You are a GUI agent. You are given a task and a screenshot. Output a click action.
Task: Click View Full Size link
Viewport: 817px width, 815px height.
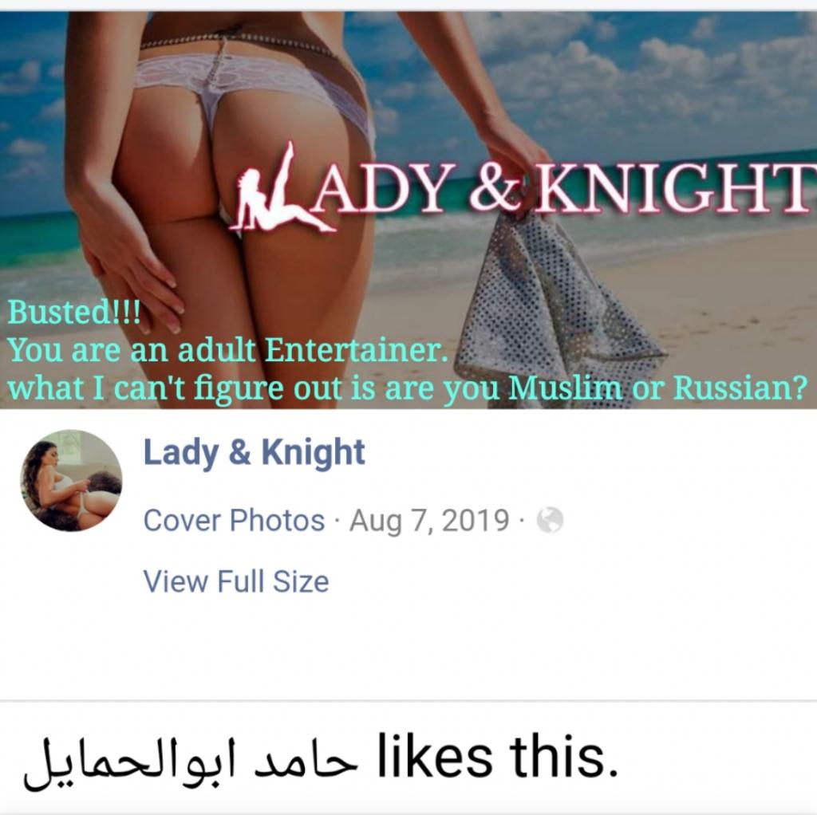pyautogui.click(x=236, y=581)
